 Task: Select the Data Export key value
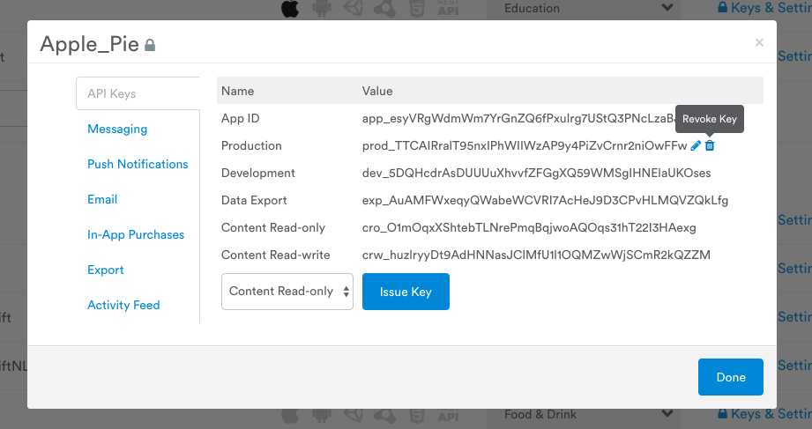pos(546,200)
